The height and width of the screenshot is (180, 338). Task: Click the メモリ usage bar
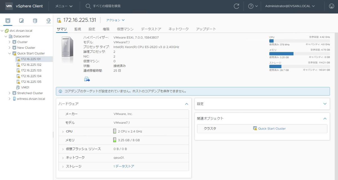[x=299, y=53]
